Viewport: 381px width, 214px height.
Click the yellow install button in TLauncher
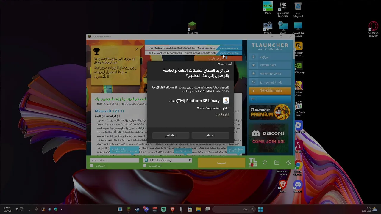click(x=221, y=163)
